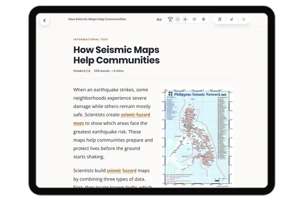
Task: Click the 'Grade 6,7,8' label
Action: pyautogui.click(x=81, y=71)
